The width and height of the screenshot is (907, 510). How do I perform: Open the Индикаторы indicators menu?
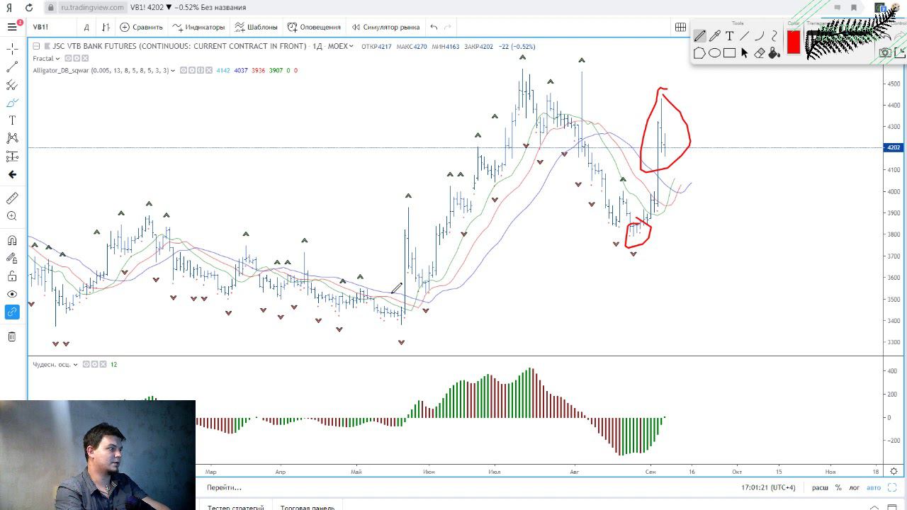198,27
